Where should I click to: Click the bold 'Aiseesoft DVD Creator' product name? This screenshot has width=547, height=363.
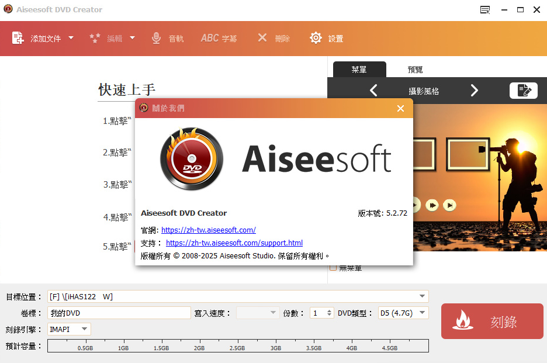[x=184, y=213]
